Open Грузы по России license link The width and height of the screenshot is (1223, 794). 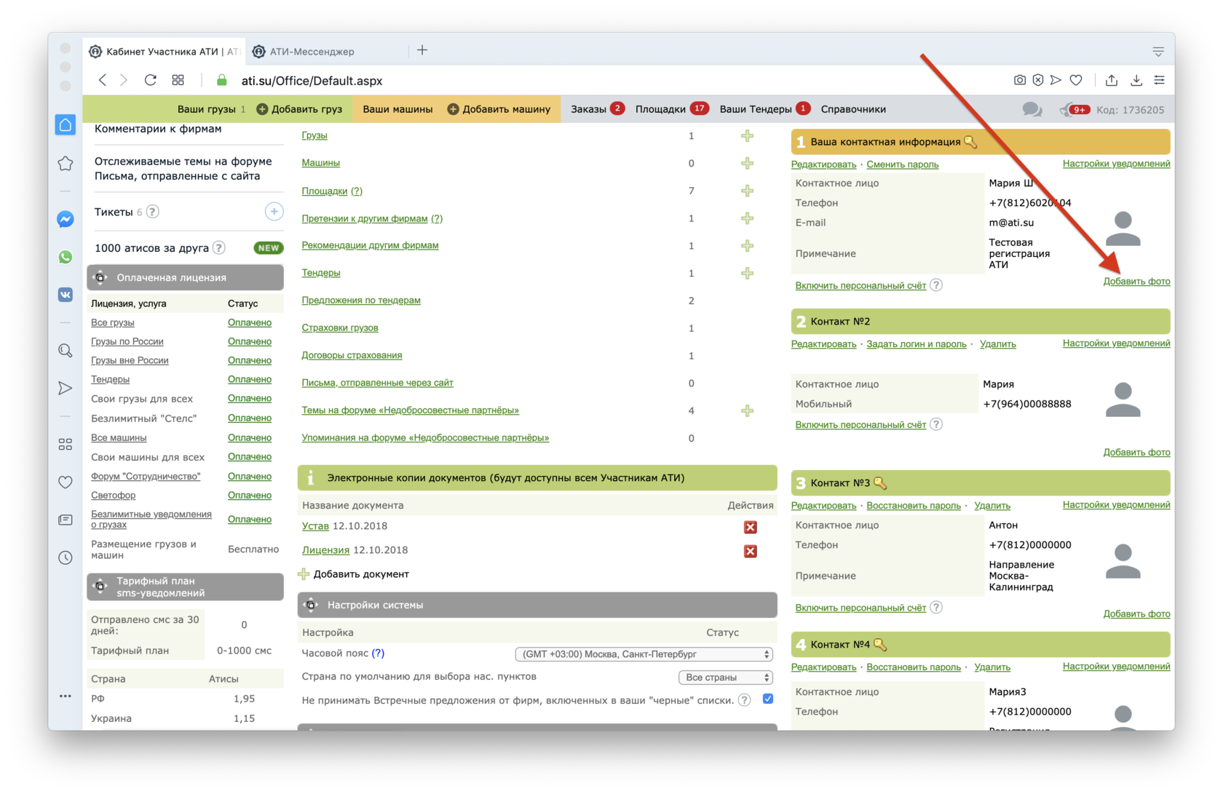coord(127,341)
